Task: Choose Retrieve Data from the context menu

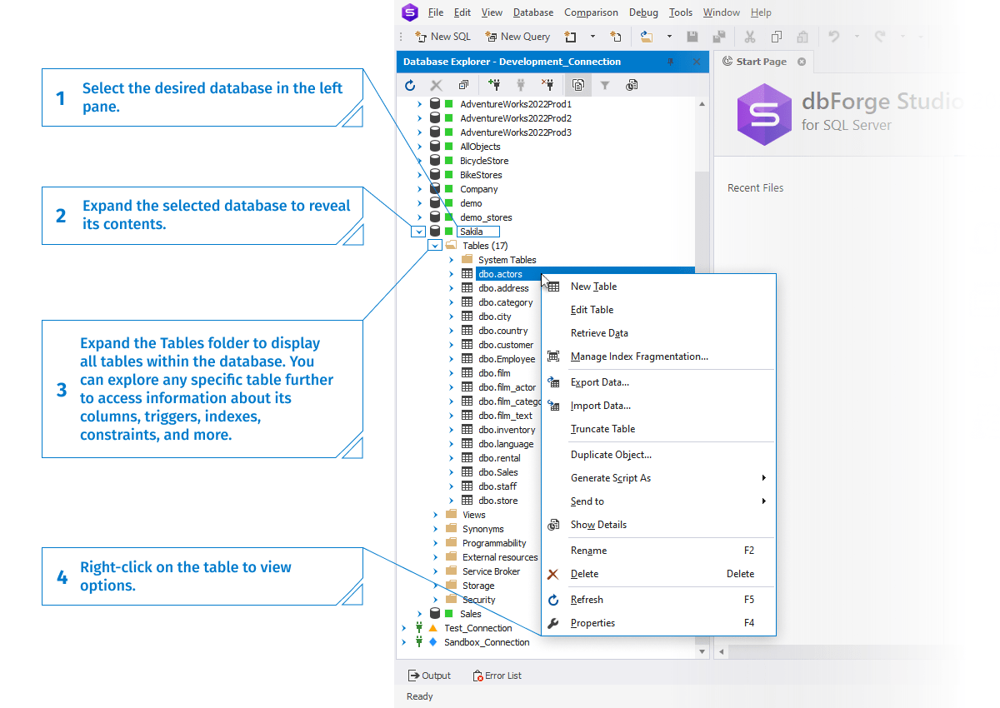Action: pos(658,333)
